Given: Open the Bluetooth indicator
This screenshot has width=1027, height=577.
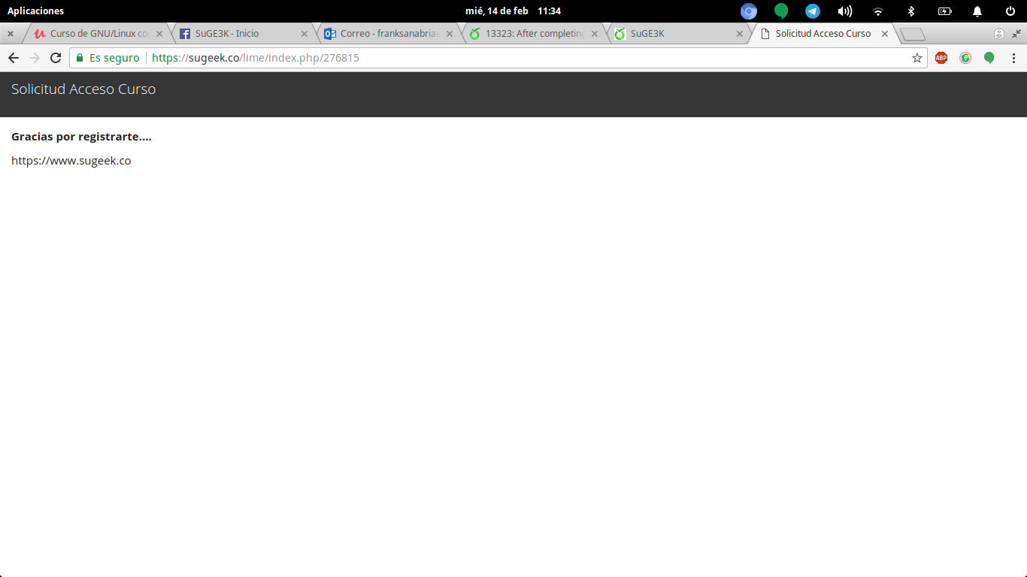Looking at the screenshot, I should coord(911,11).
